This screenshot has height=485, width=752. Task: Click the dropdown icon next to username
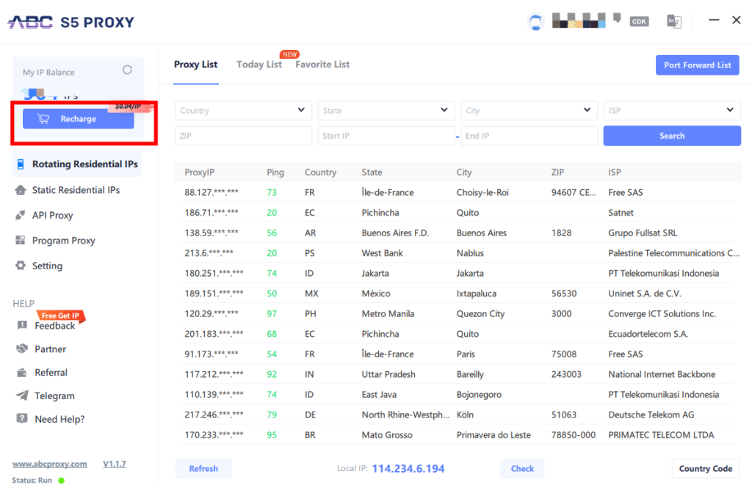617,18
